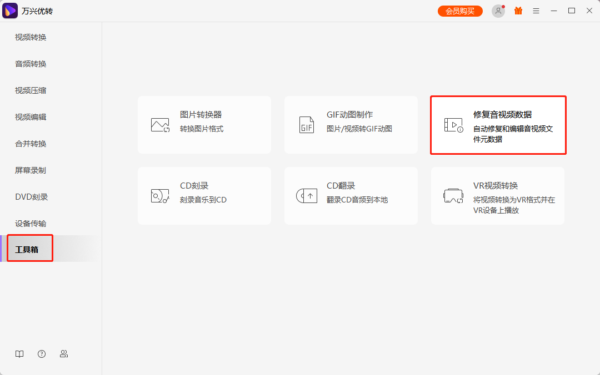
Task: Select the CD刻录 burn music tool
Action: tap(204, 195)
